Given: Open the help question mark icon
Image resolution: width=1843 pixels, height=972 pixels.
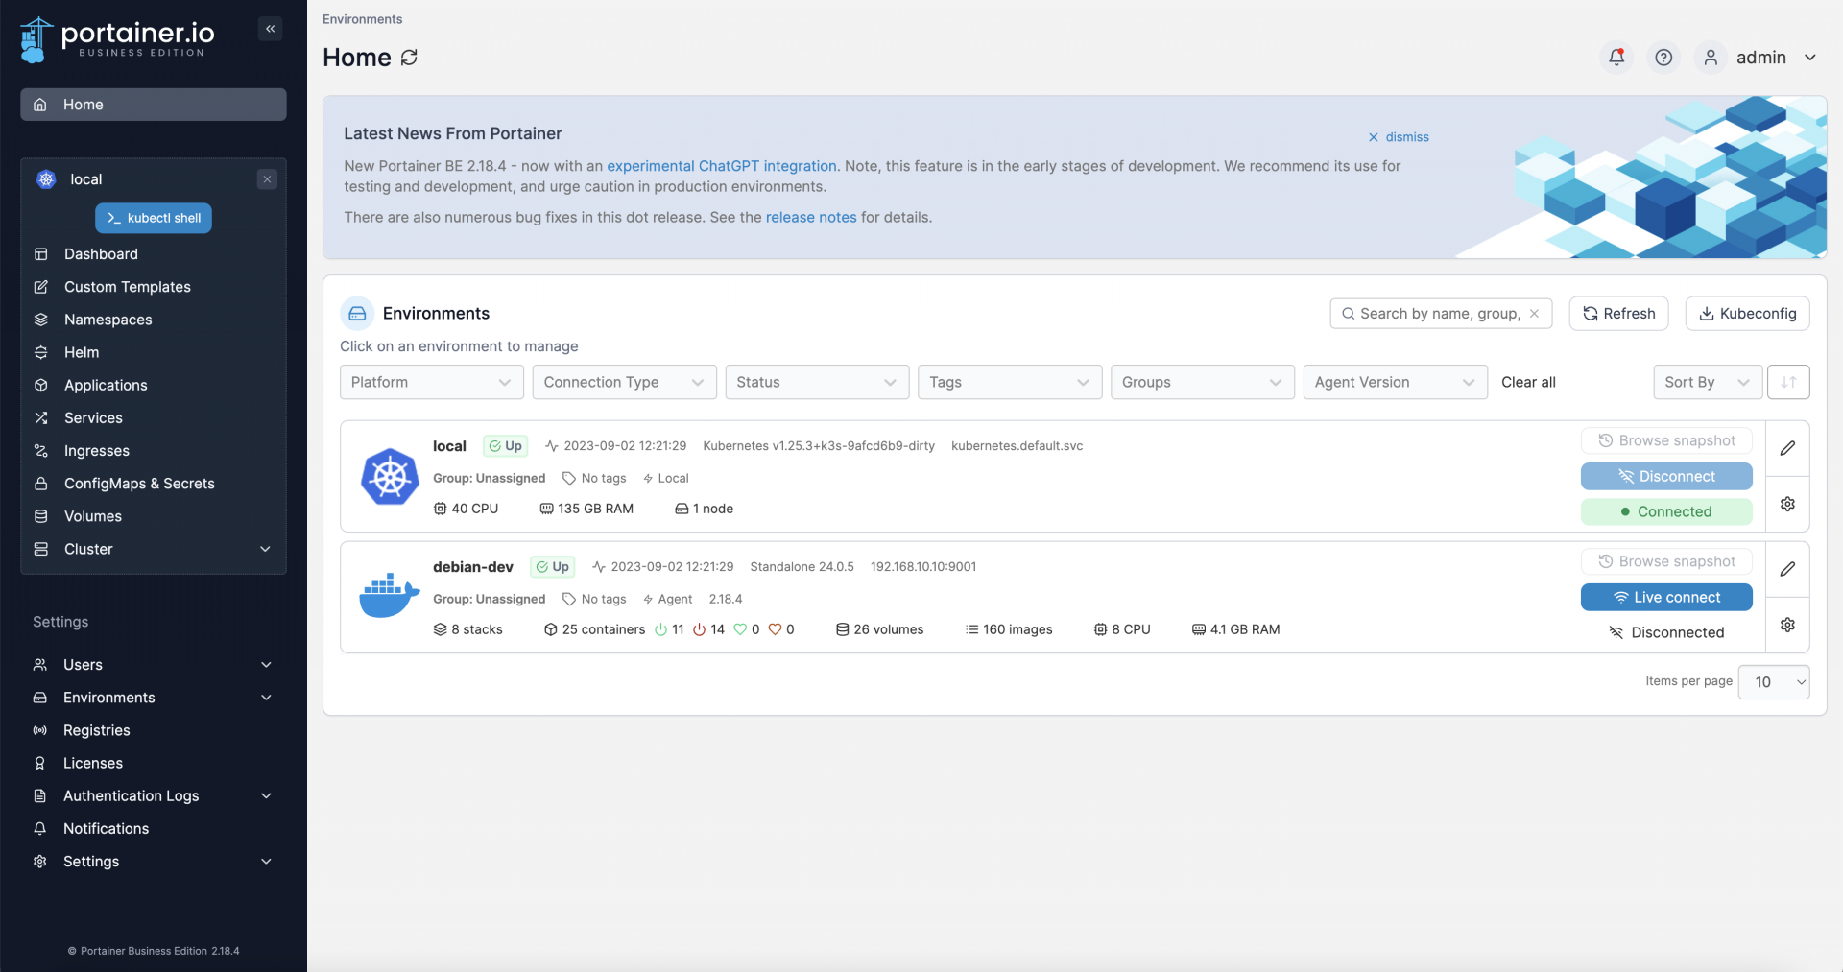Looking at the screenshot, I should coord(1663,58).
